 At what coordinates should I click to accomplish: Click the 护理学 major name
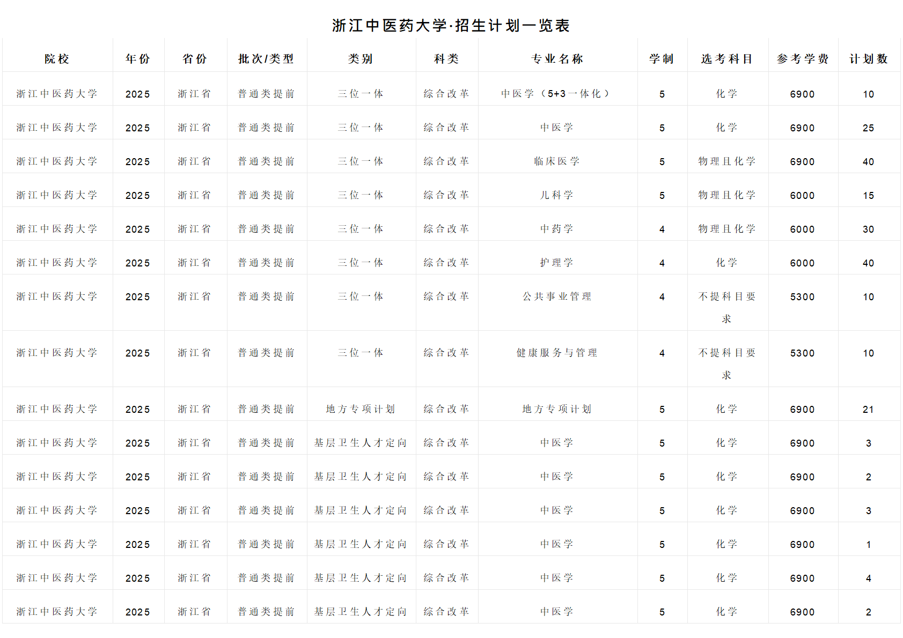pos(557,263)
